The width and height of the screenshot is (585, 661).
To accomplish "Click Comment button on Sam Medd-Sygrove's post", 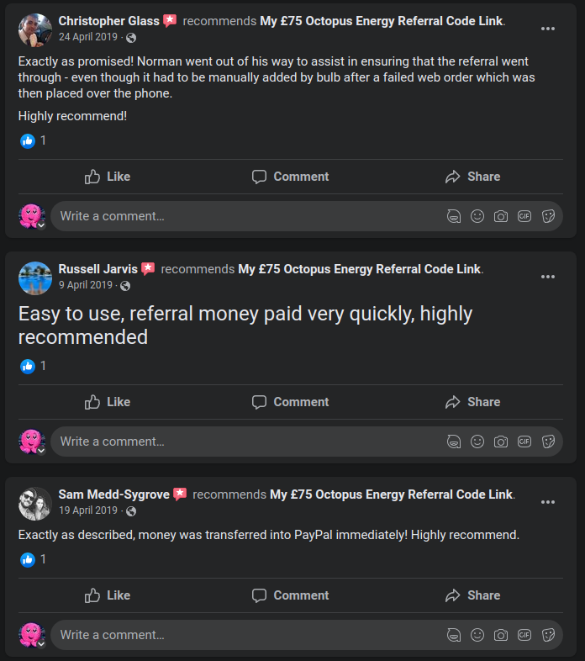I will 290,595.
